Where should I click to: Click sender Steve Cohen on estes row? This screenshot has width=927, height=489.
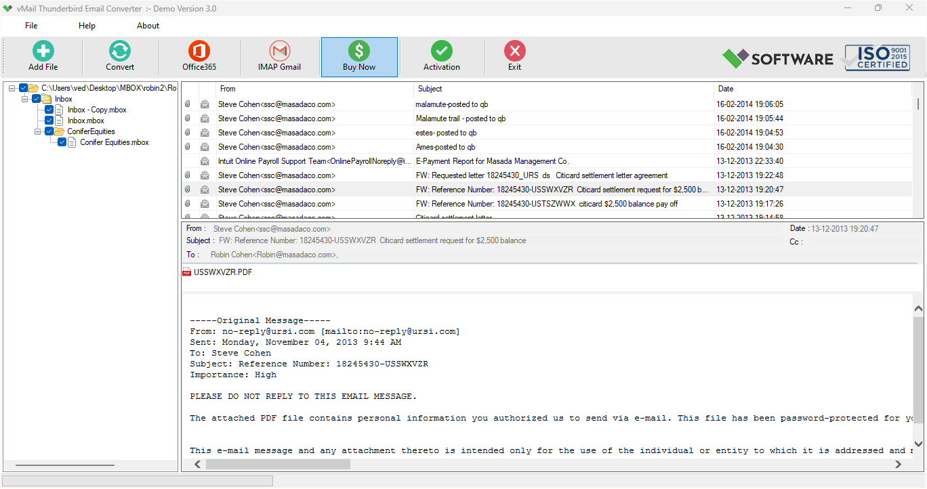276,133
